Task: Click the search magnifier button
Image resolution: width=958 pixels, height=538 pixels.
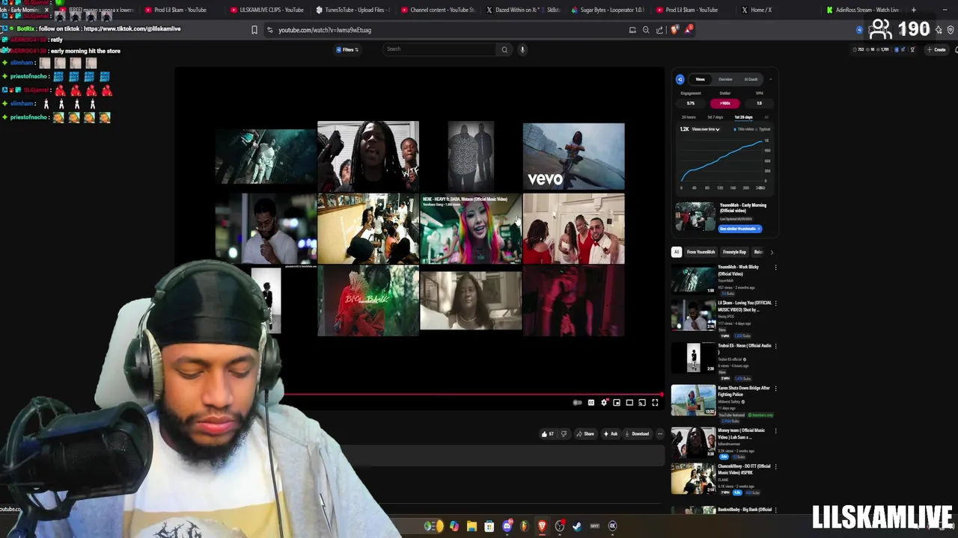Action: click(504, 50)
